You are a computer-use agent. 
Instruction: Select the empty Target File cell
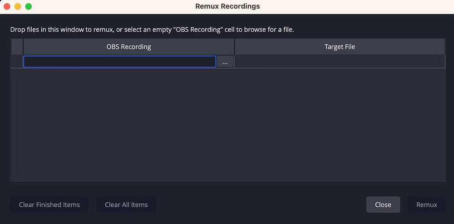(x=340, y=62)
